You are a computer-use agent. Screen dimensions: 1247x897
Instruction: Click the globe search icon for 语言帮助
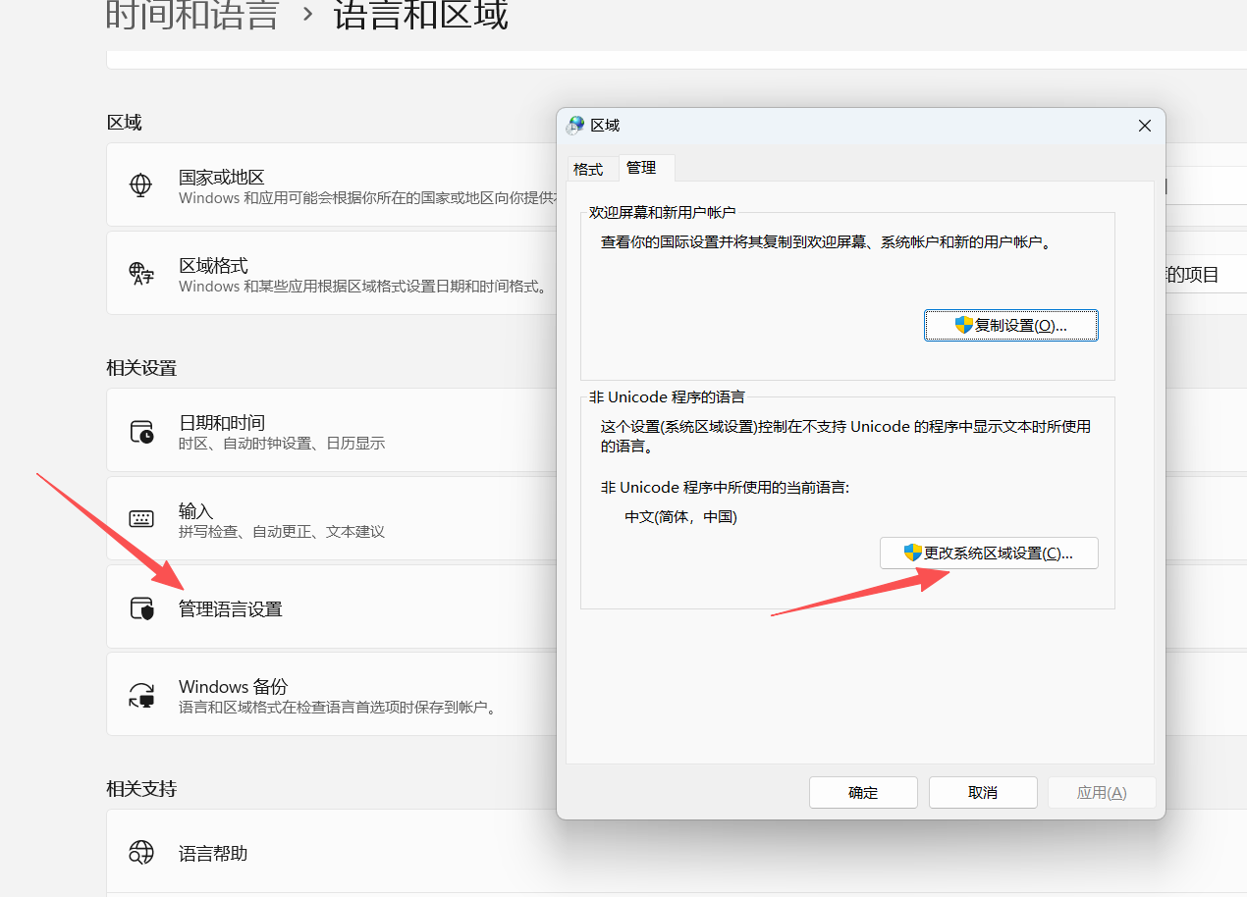[141, 852]
